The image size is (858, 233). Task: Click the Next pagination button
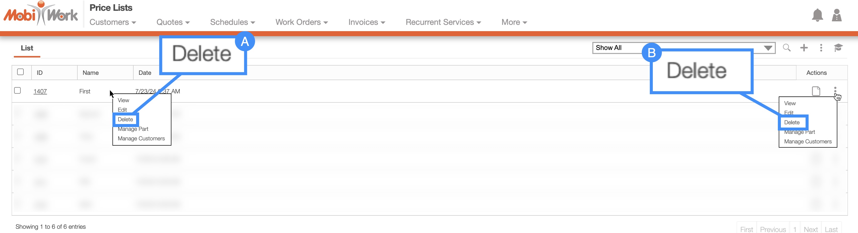810,229
